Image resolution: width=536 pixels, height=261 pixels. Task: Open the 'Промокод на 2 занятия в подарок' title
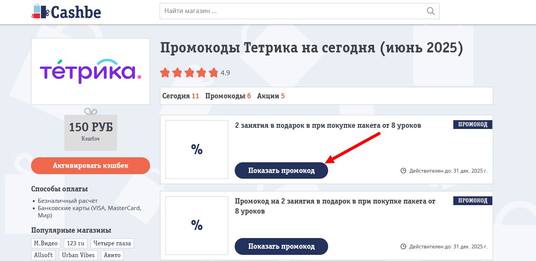(x=335, y=206)
